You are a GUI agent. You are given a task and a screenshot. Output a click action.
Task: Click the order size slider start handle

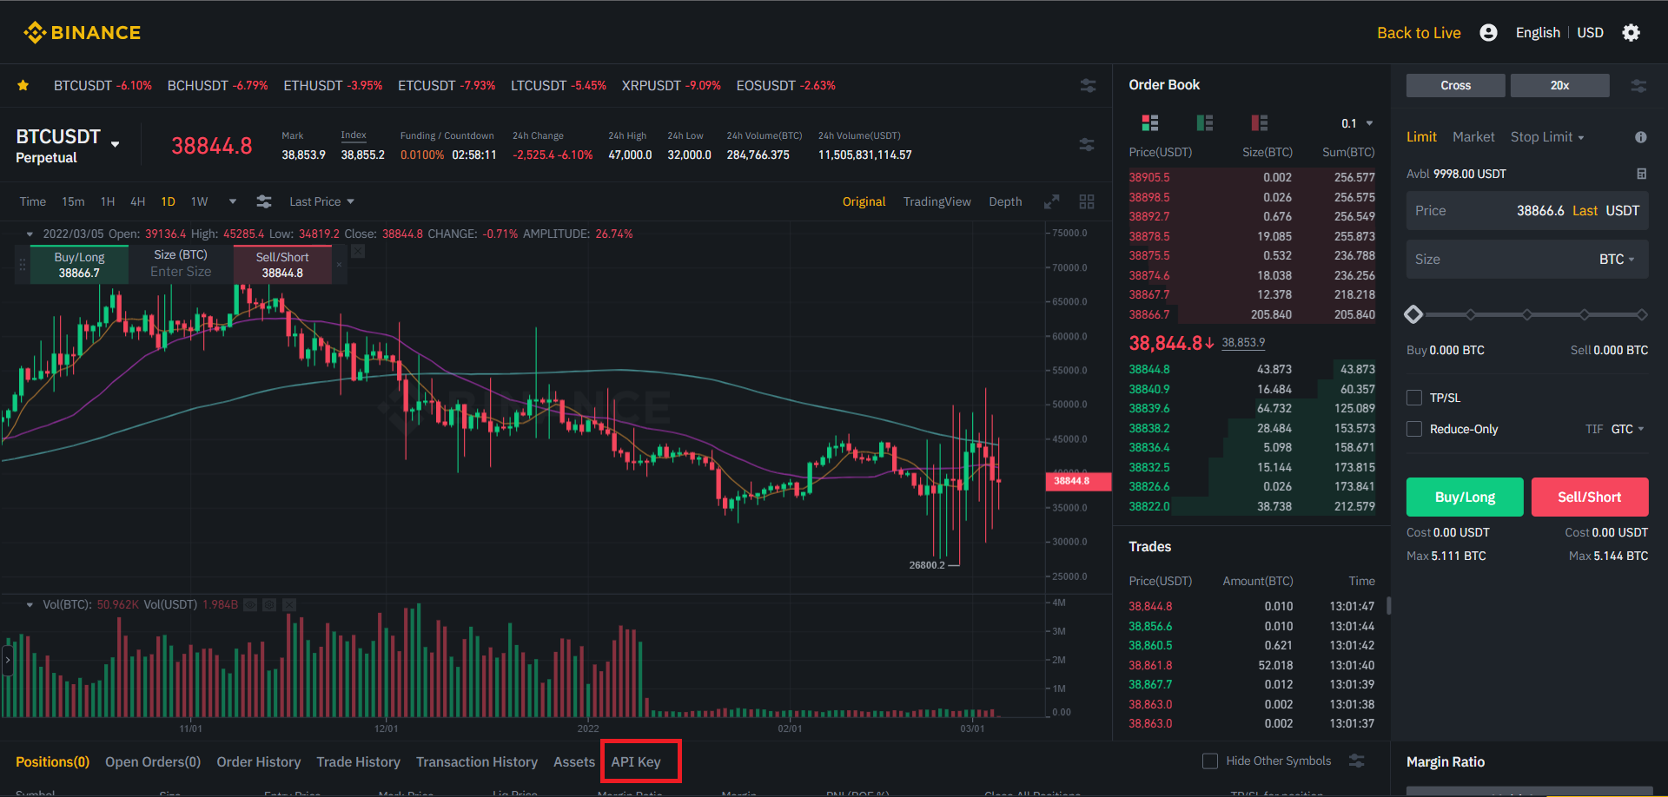tap(1413, 314)
